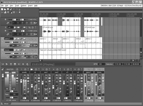Image resolution: width=143 pixels, height=106 pixels.
Task: Select the Mixer tab at bottom
Action: click(x=6, y=104)
